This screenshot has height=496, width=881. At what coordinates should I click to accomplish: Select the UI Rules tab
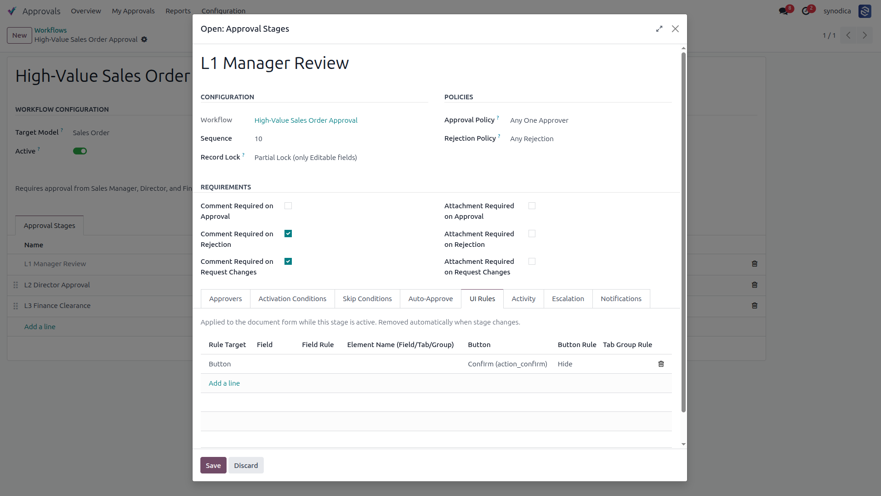(482, 299)
